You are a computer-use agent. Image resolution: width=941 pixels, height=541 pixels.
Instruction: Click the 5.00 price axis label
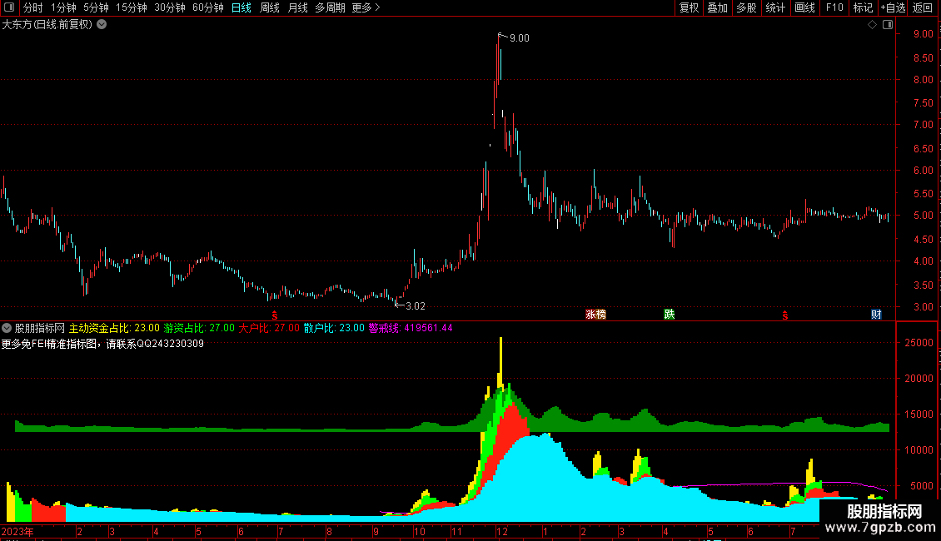point(923,216)
